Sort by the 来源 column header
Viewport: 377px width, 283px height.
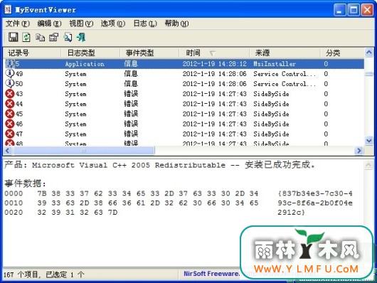pos(285,53)
